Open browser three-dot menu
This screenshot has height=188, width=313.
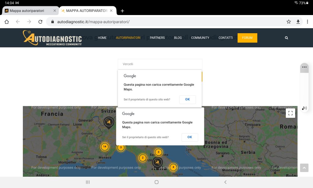[307, 22]
